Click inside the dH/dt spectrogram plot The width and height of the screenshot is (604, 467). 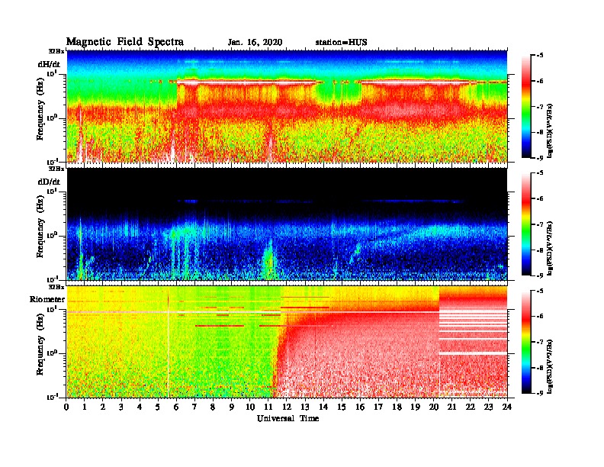(x=287, y=106)
